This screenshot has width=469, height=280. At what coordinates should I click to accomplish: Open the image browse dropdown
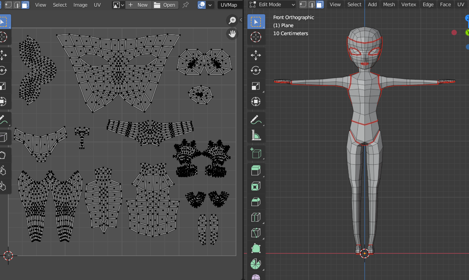(x=118, y=5)
